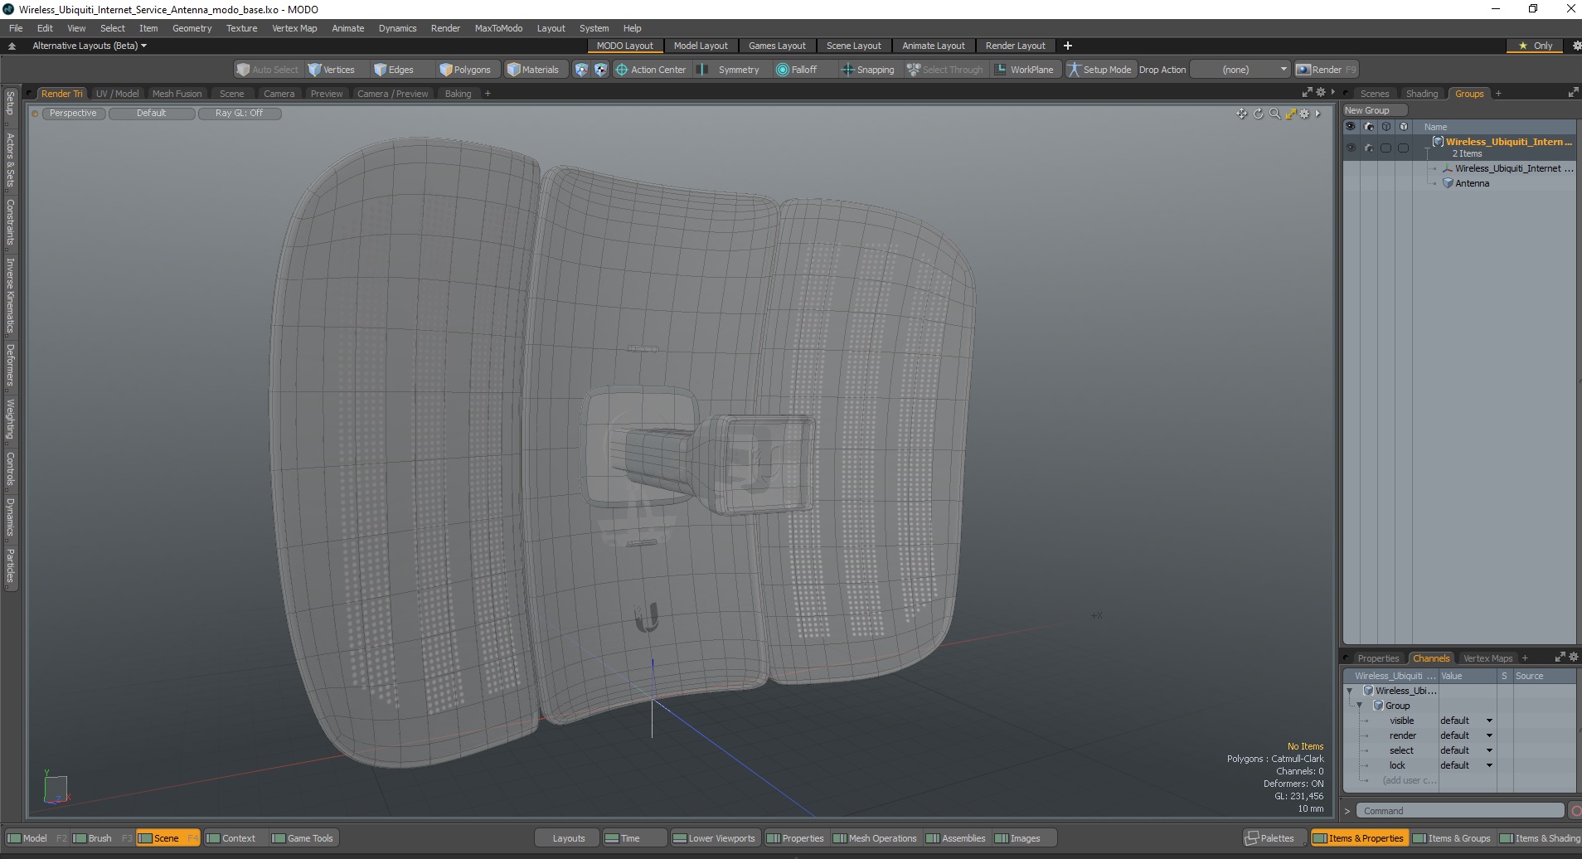The width and height of the screenshot is (1582, 859).
Task: Toggle visibility eye for Wireless_Ubiquiti group
Action: [1351, 148]
